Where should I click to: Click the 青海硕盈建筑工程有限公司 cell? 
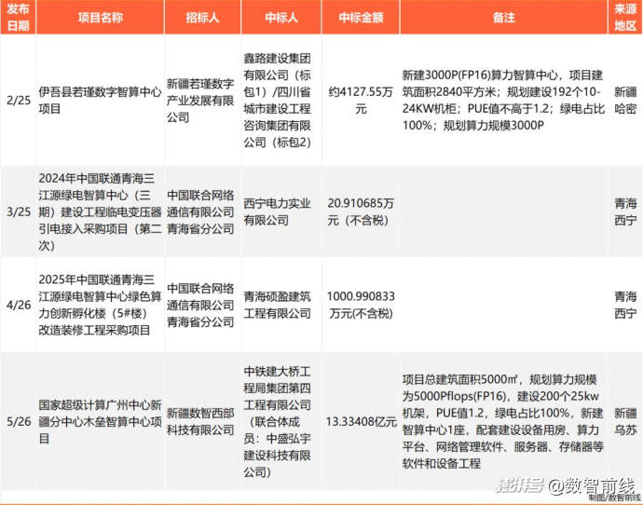coord(277,305)
